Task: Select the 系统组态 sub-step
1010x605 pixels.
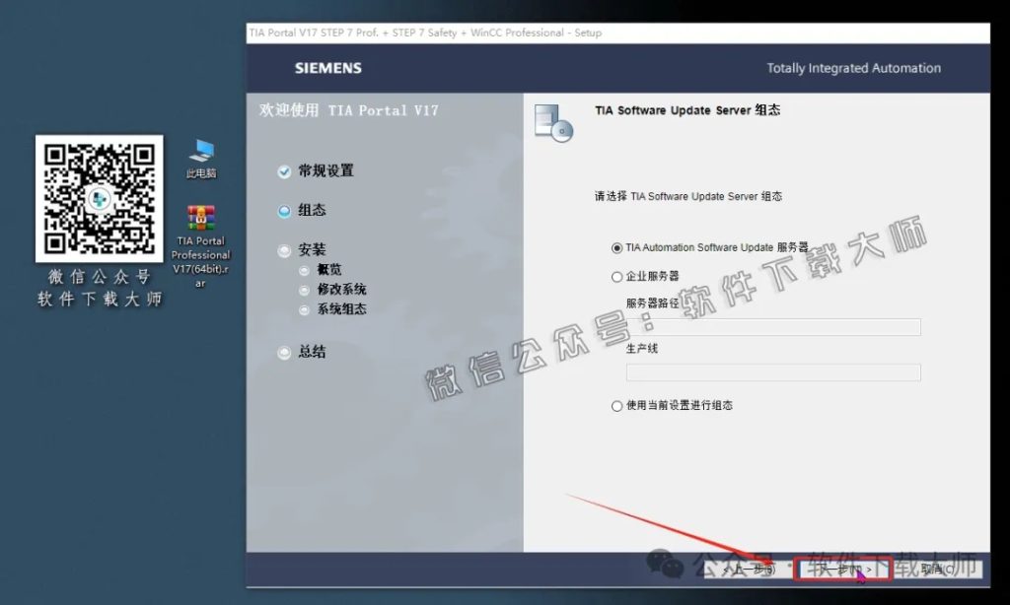Action: [x=306, y=308]
